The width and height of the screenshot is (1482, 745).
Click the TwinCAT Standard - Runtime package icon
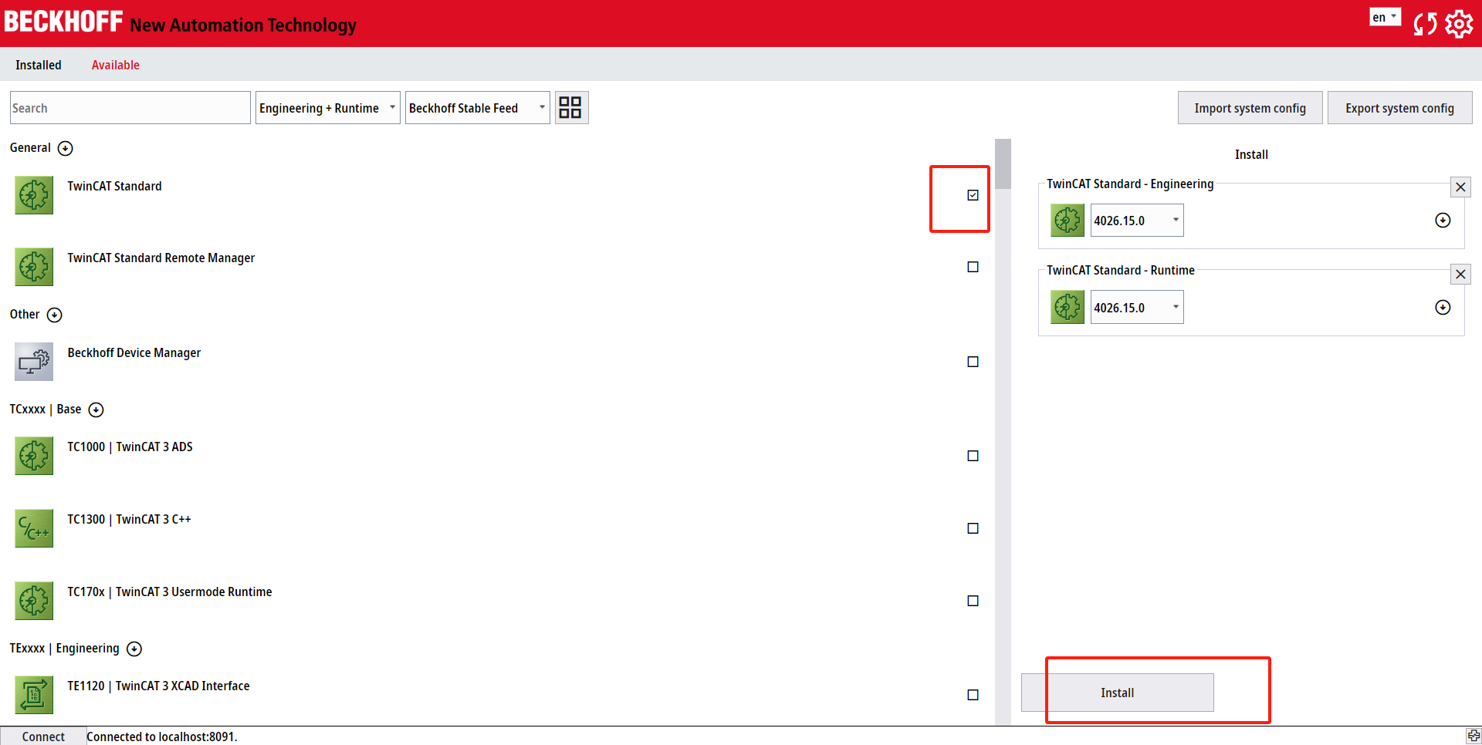click(x=1068, y=307)
